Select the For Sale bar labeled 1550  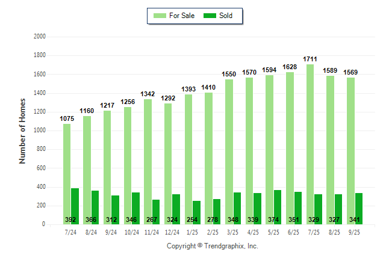click(x=229, y=152)
